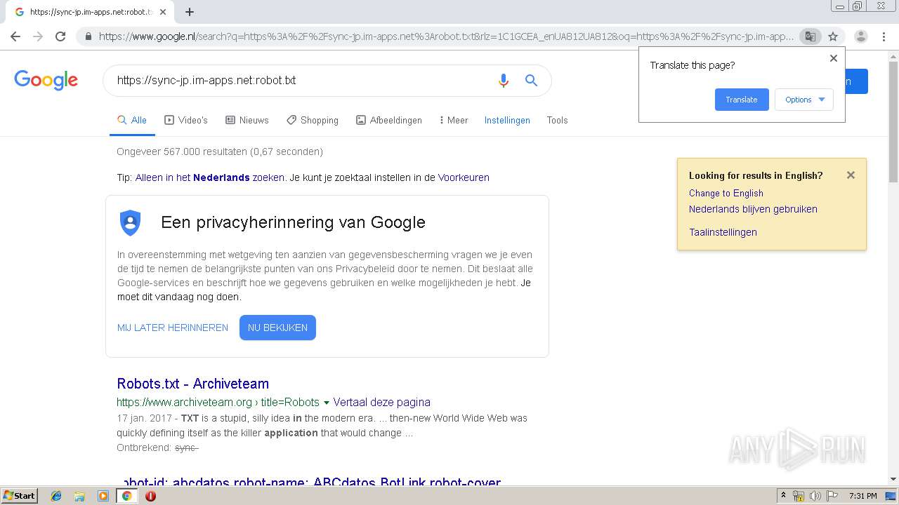This screenshot has height=505, width=899.
Task: Switch to the Nieuws tab
Action: pos(247,120)
